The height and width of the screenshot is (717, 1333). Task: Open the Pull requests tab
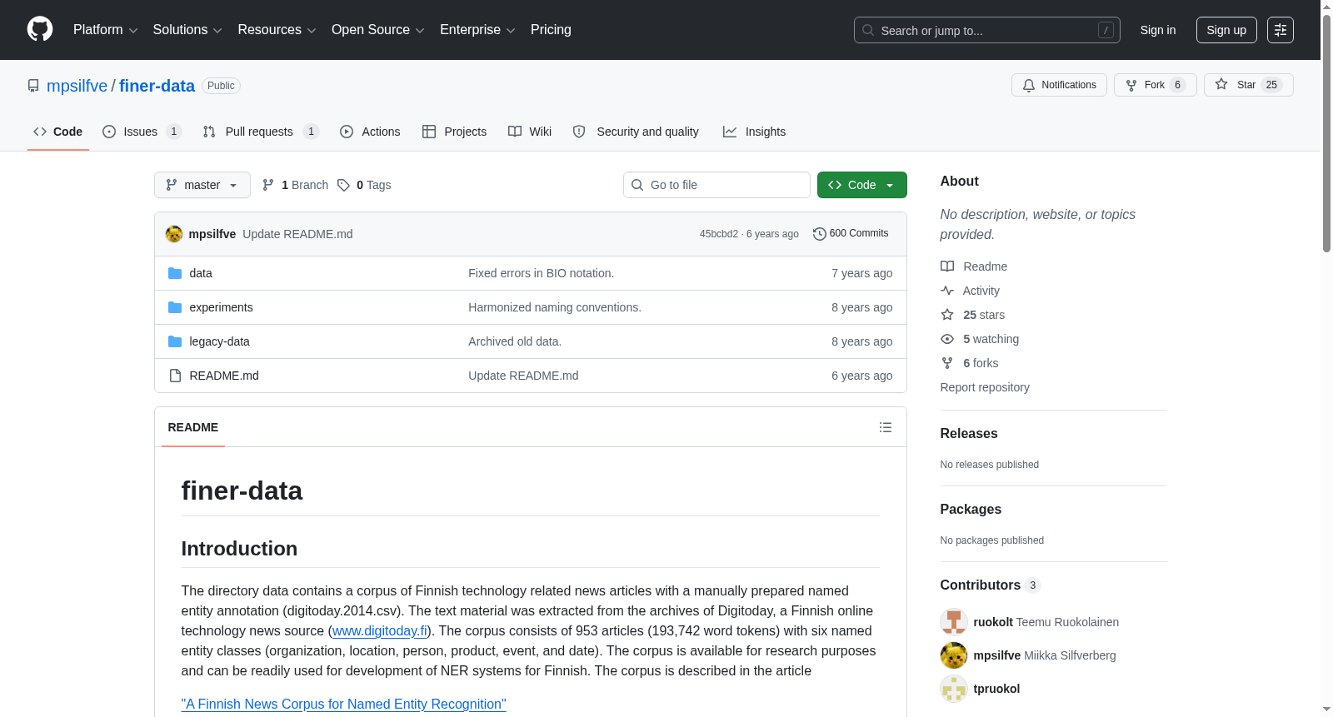261,132
